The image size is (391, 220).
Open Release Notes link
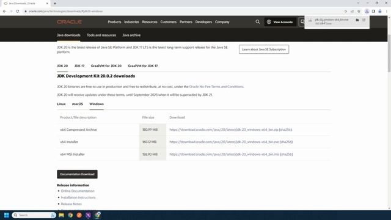[71, 204]
